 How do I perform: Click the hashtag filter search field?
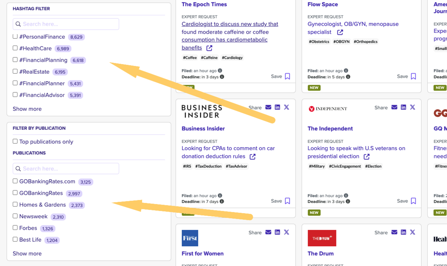click(66, 24)
